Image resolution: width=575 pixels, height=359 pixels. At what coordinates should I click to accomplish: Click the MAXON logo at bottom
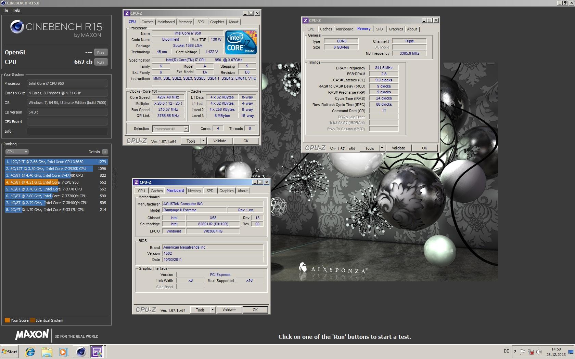click(32, 335)
